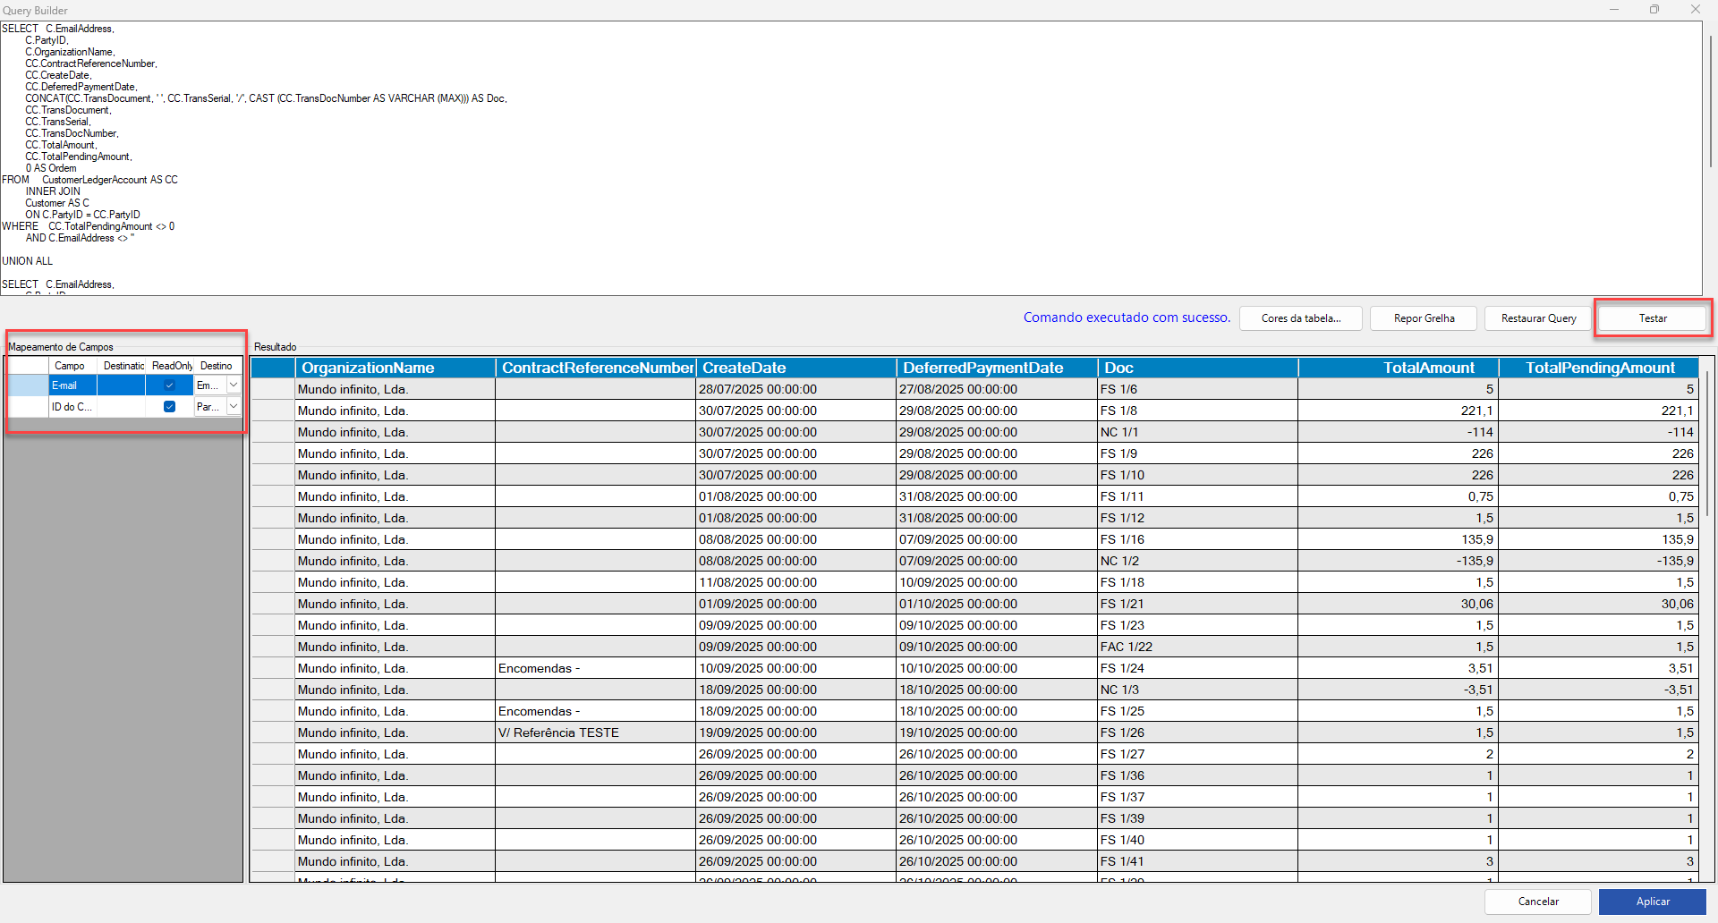Viewport: 1718px width, 923px height.
Task: Sort by the TotalAmount column header
Action: click(x=1398, y=368)
